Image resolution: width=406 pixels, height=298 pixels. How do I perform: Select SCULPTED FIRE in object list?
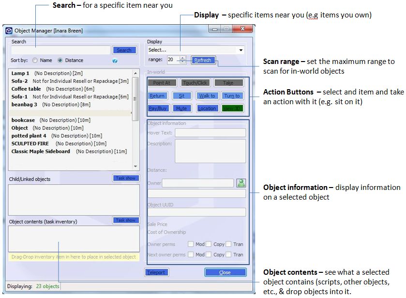point(31,143)
